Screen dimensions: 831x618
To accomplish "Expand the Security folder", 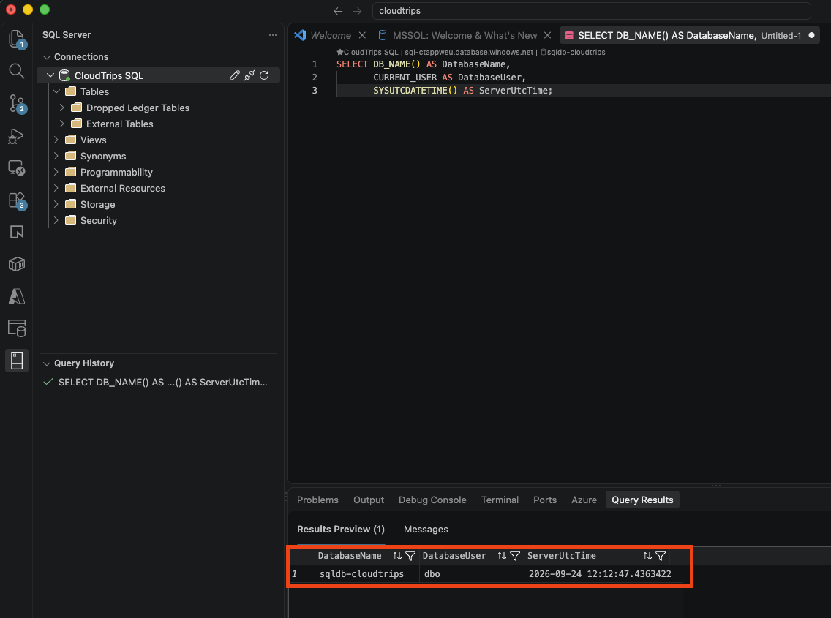I will point(57,220).
